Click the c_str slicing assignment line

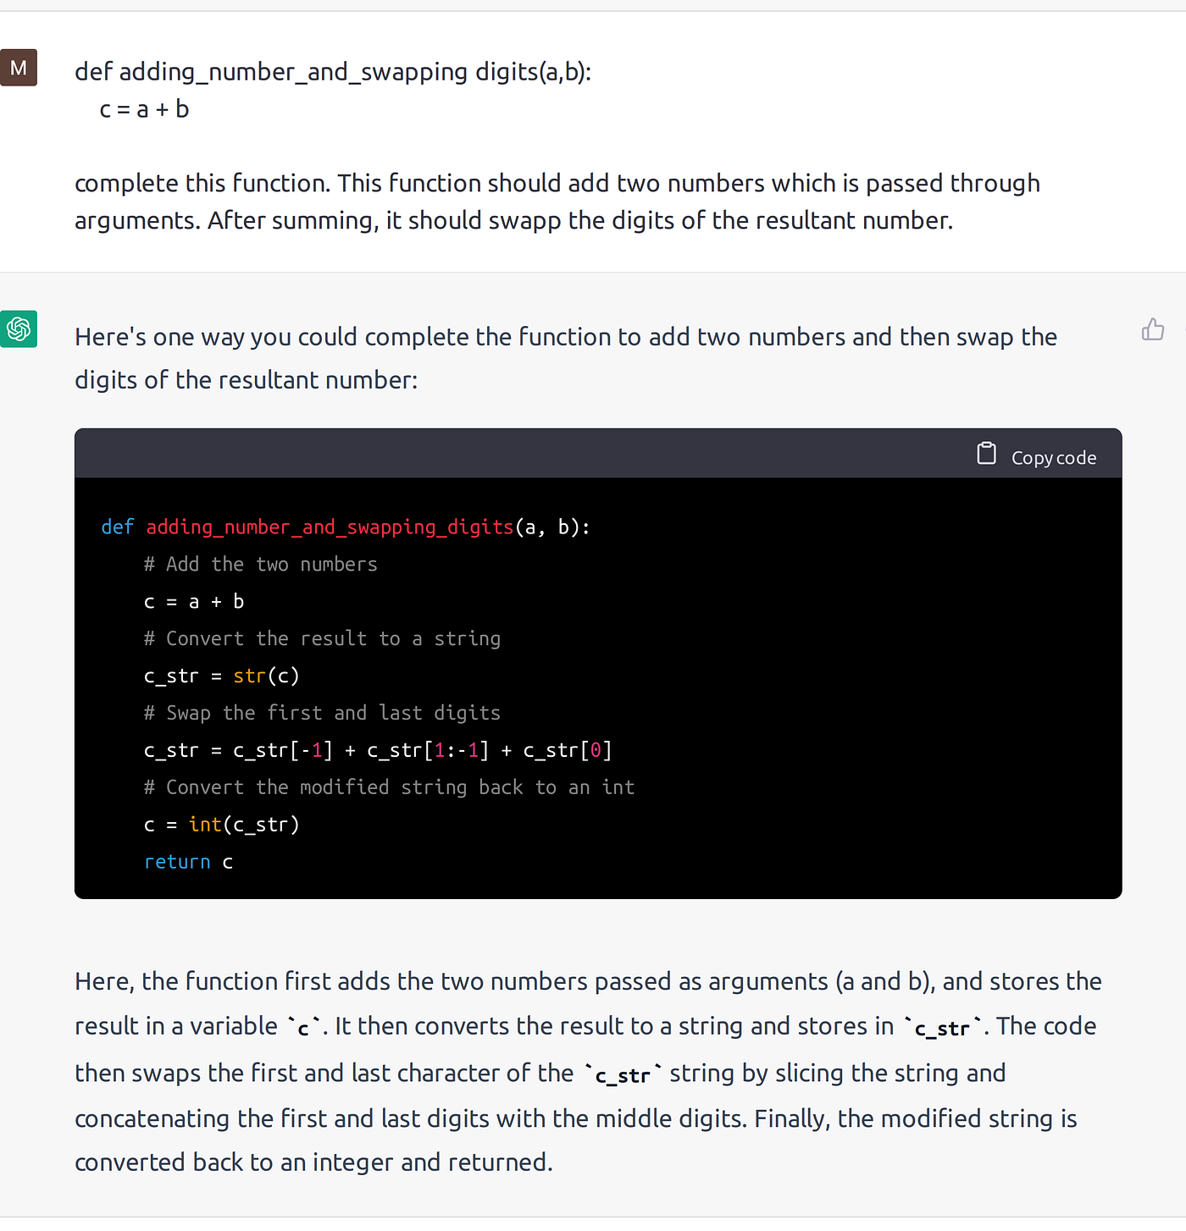coord(378,750)
